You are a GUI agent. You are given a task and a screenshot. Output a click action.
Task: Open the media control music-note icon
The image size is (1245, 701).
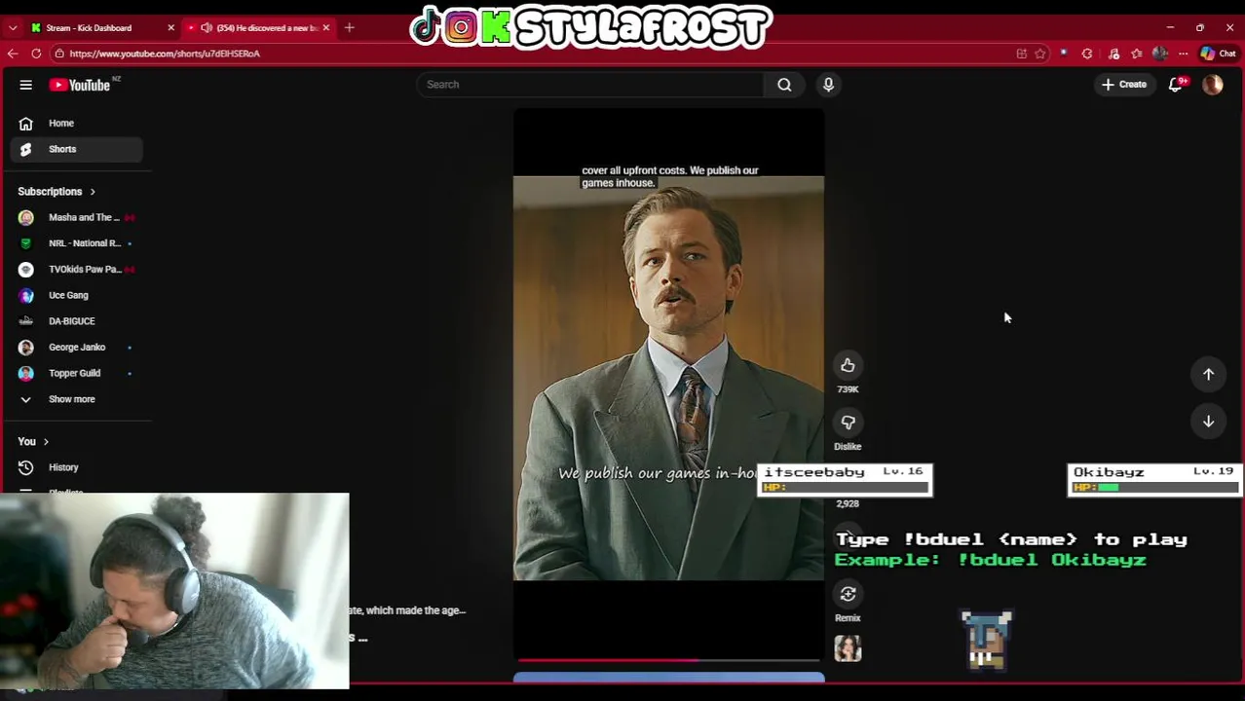(x=1113, y=54)
